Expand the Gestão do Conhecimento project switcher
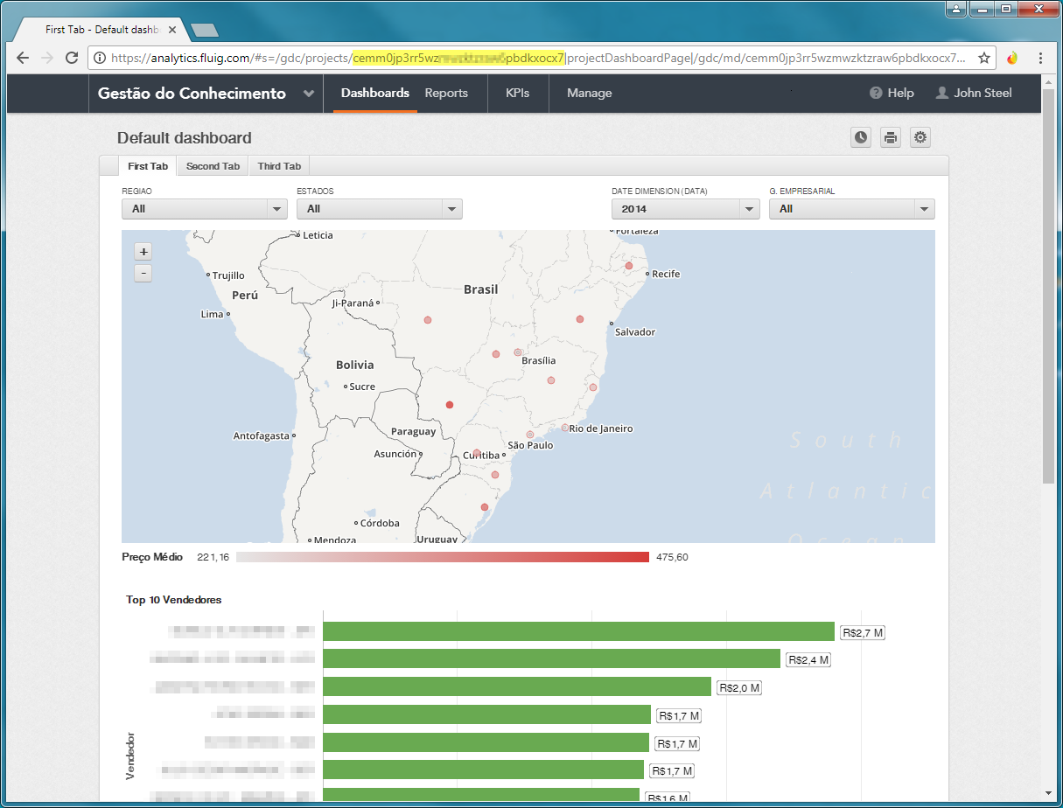 tap(309, 94)
